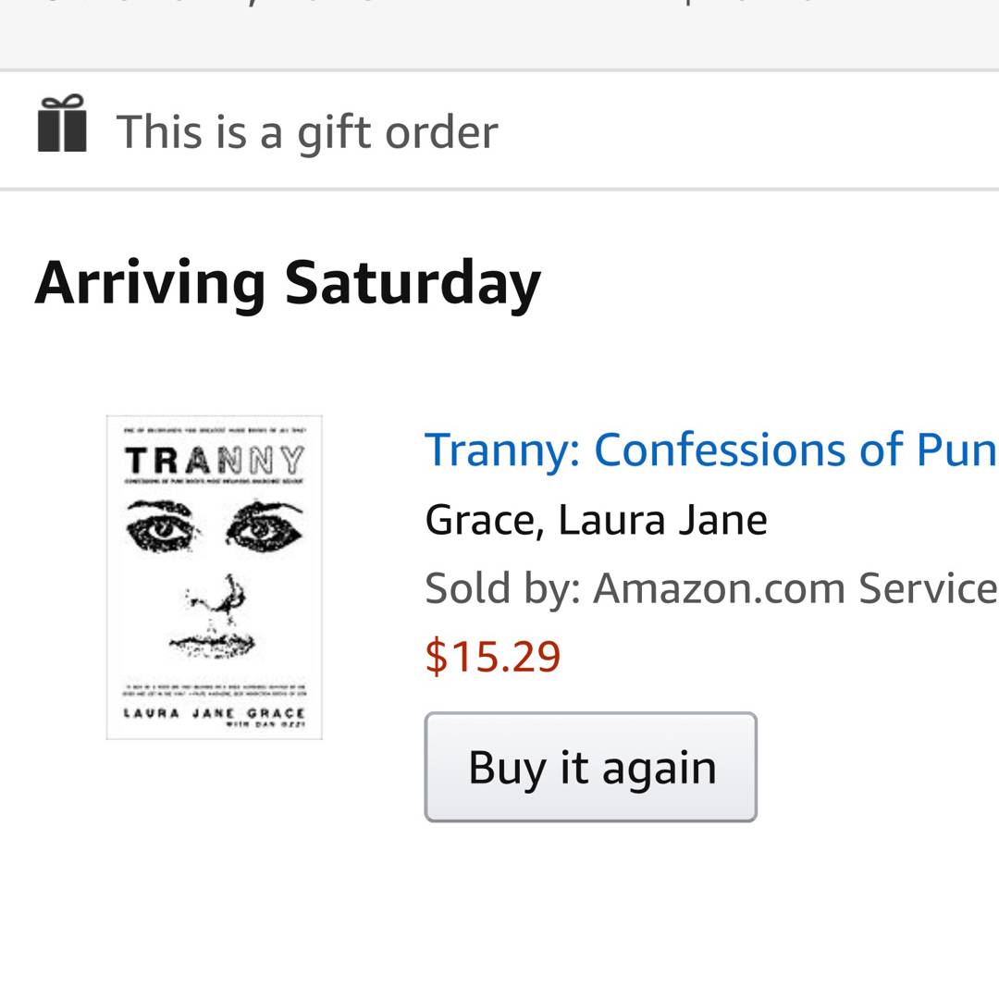This screenshot has width=999, height=999.
Task: Open the "Confessions of Pun..." book title link
Action: [x=710, y=450]
